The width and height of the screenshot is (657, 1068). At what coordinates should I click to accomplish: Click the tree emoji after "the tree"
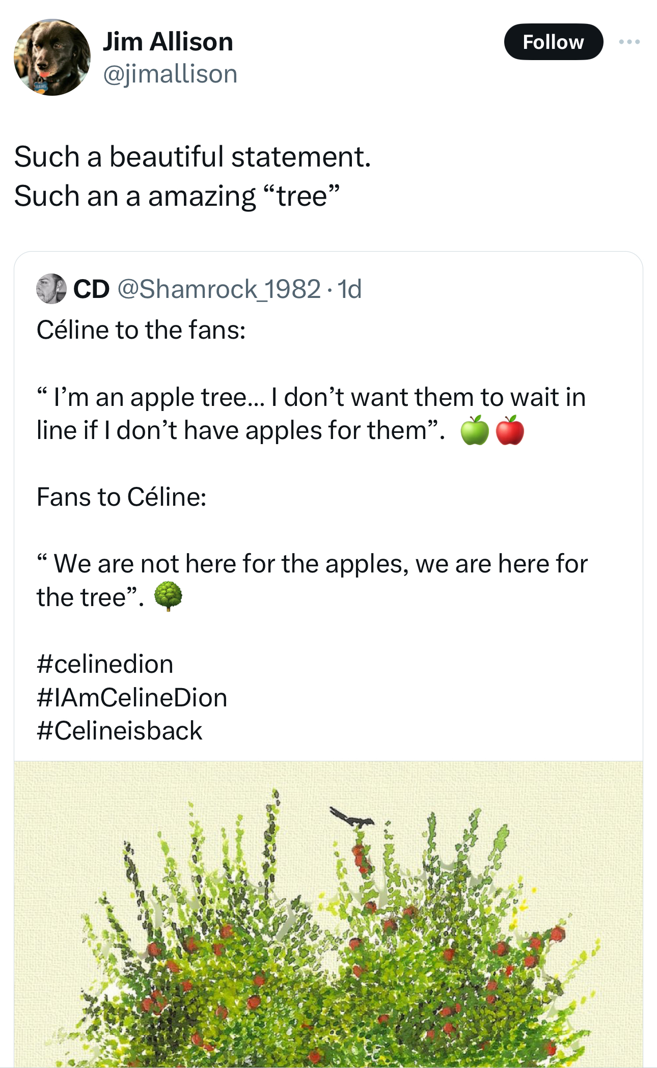coord(168,596)
